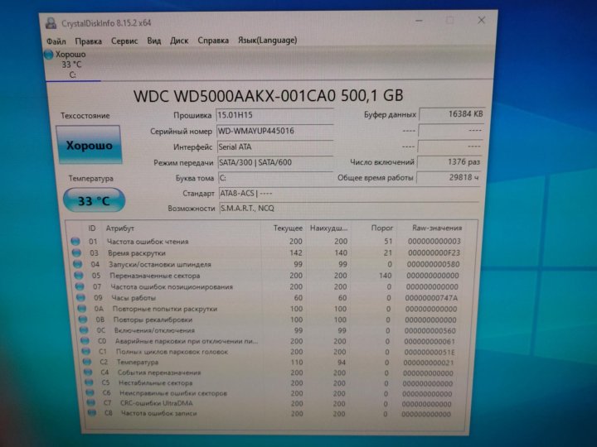Image resolution: width=597 pixels, height=447 pixels.
Task: Click the serial number field WD-WMAYUP445016
Action: coord(275,131)
